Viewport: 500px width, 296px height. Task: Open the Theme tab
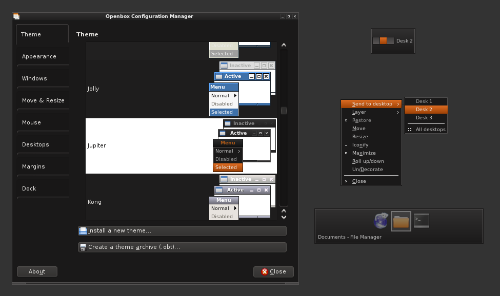[42, 34]
